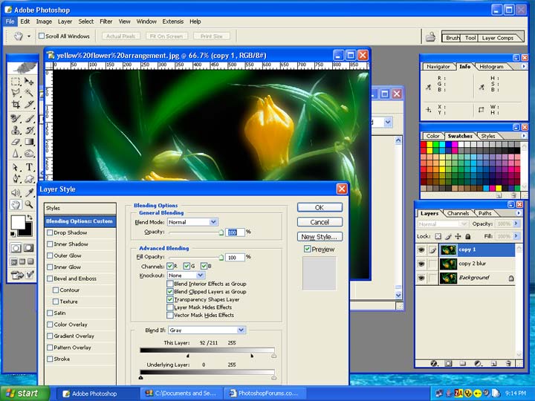
Task: Enable the Drop Shadow checkbox
Action: [x=50, y=232]
